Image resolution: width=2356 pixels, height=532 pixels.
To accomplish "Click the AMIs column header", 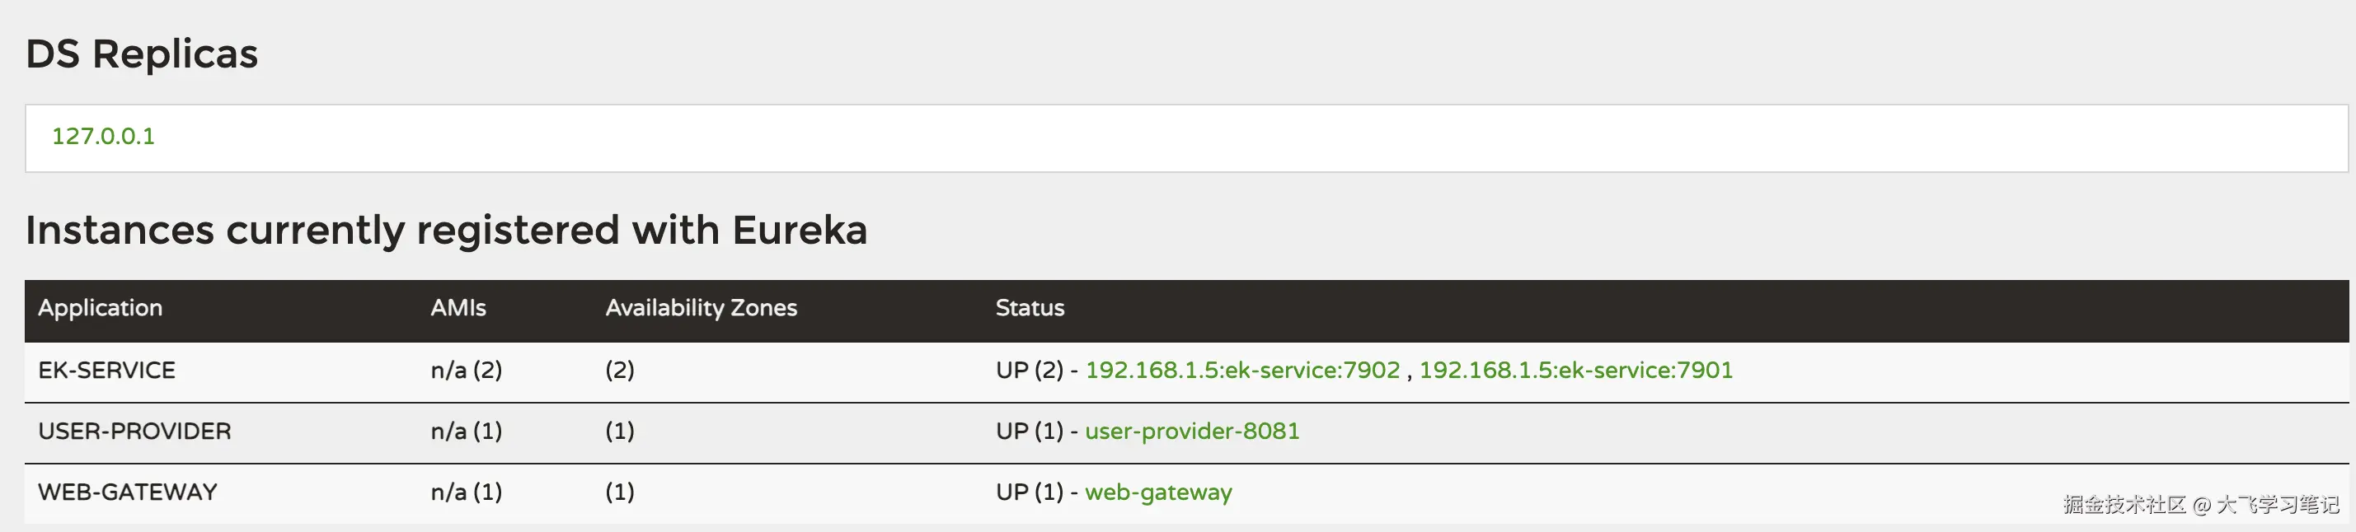I will click(458, 308).
